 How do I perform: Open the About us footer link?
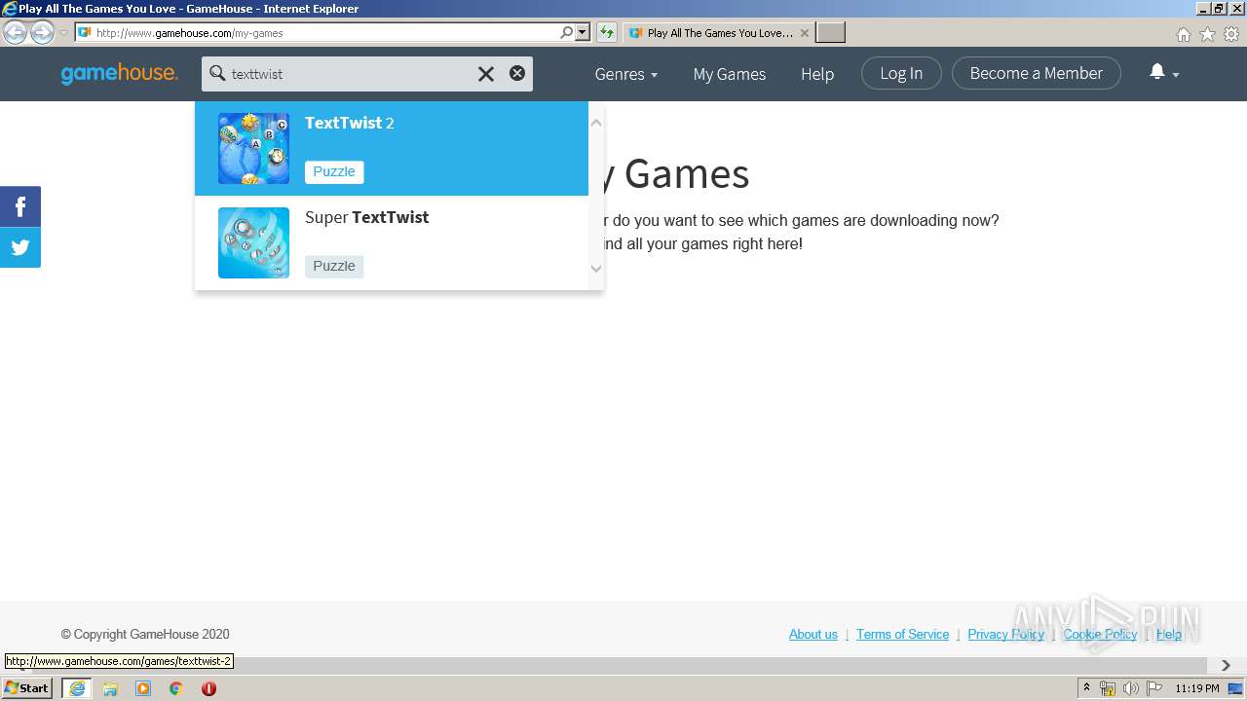pos(813,634)
